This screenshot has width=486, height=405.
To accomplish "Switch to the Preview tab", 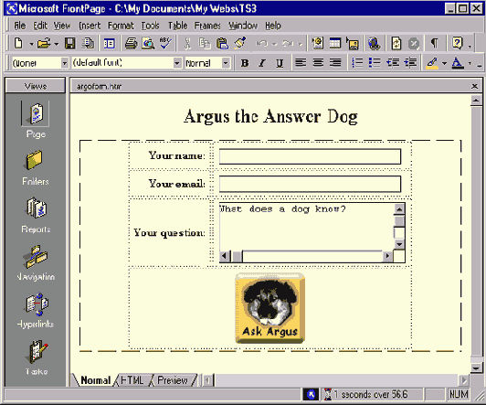I will point(173,380).
